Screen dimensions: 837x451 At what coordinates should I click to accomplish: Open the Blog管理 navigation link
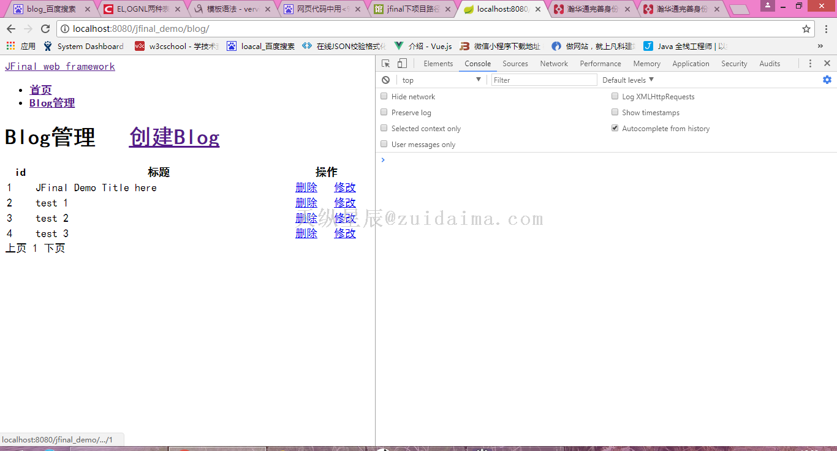[x=52, y=103]
